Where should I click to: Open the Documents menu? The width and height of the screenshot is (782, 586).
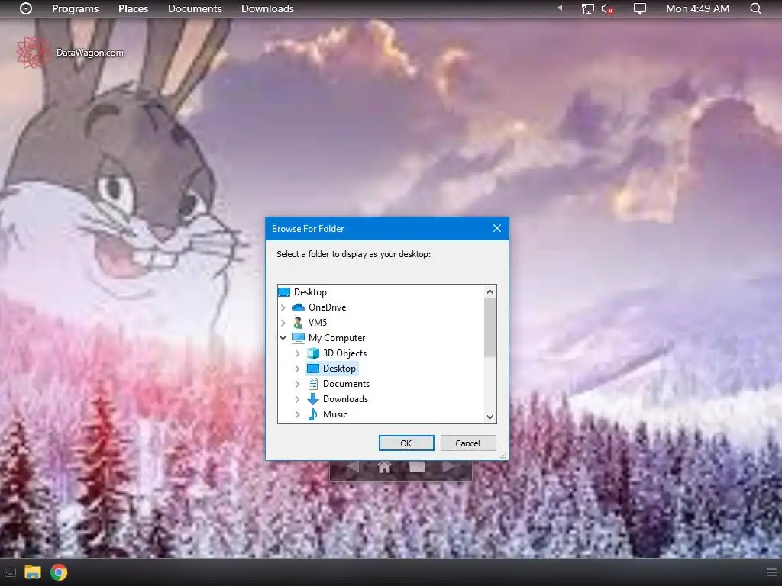point(195,8)
